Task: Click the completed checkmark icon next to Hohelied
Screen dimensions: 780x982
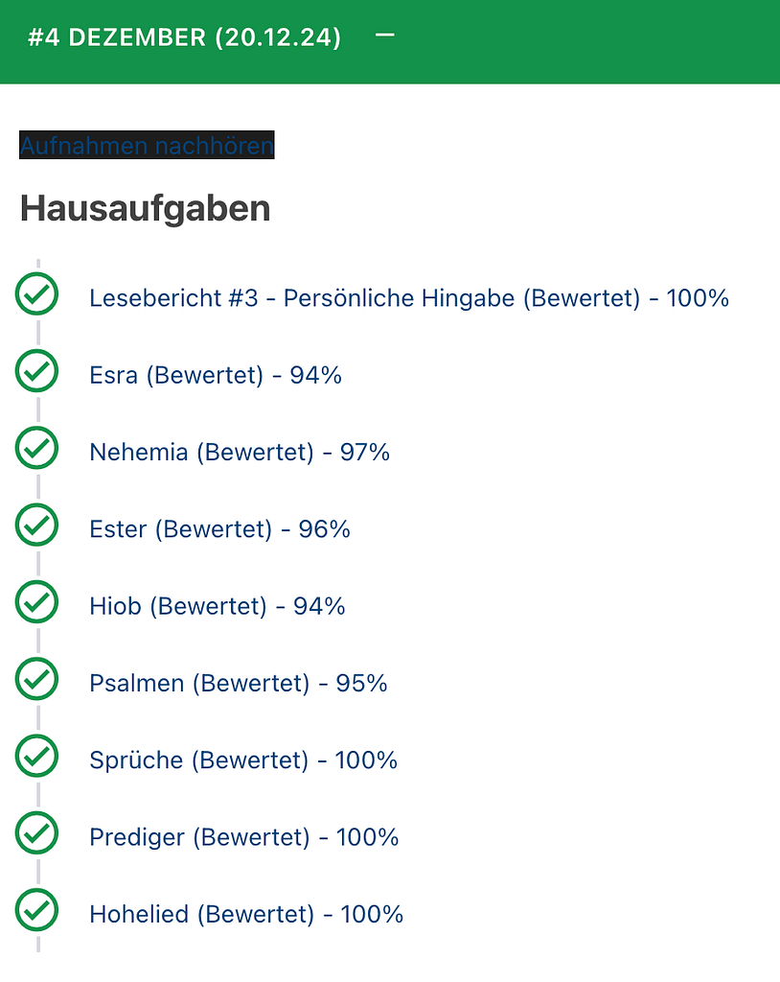Action: click(37, 910)
